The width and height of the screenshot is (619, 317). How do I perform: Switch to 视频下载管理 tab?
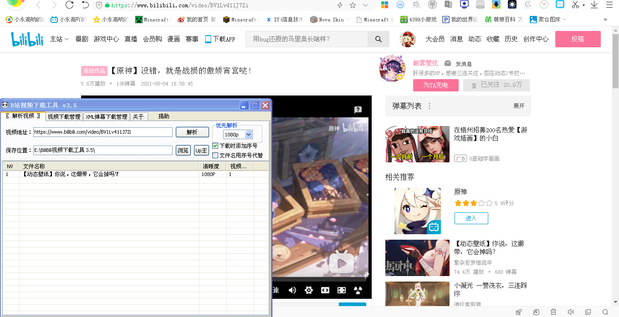[64, 116]
